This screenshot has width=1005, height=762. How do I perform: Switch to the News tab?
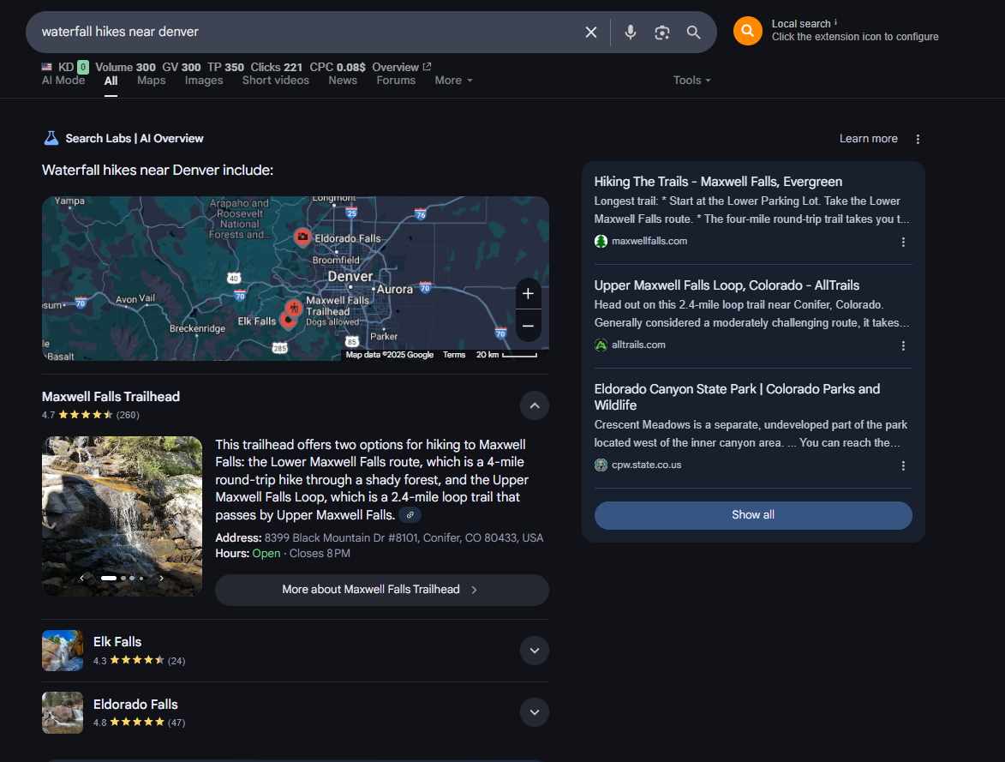click(343, 81)
